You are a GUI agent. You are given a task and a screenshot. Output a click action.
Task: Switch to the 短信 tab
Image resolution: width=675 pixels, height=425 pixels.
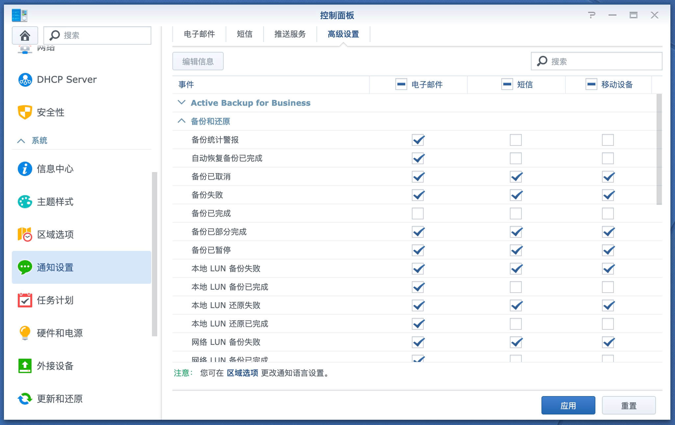point(244,34)
